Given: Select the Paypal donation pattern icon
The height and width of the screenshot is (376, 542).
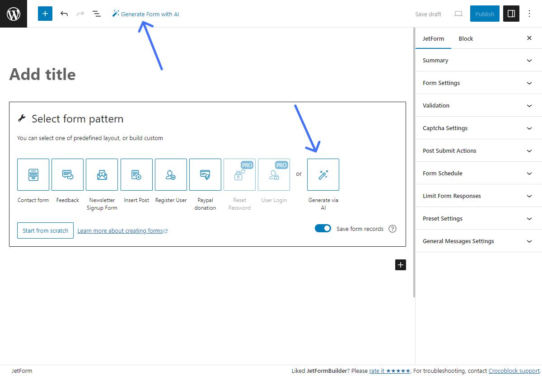Looking at the screenshot, I should (205, 174).
